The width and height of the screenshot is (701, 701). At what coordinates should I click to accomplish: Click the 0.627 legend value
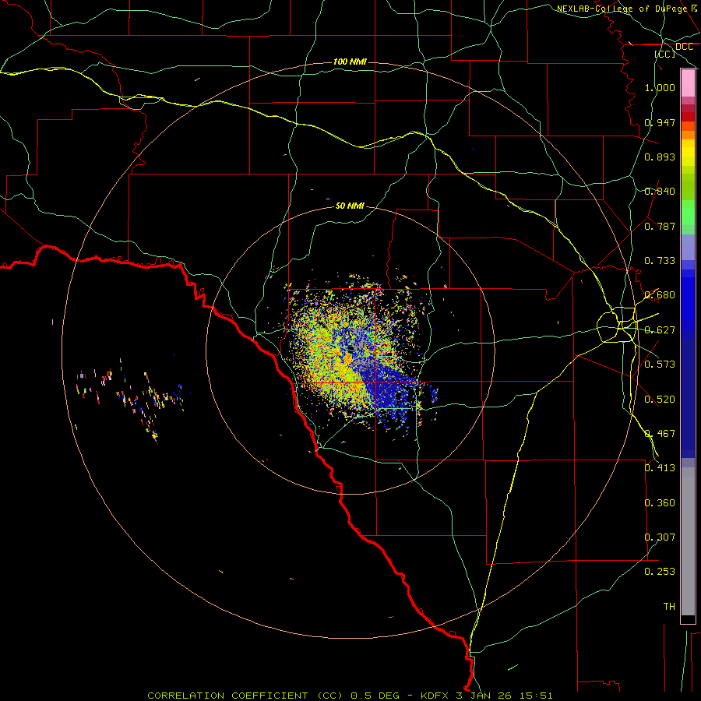coord(660,330)
